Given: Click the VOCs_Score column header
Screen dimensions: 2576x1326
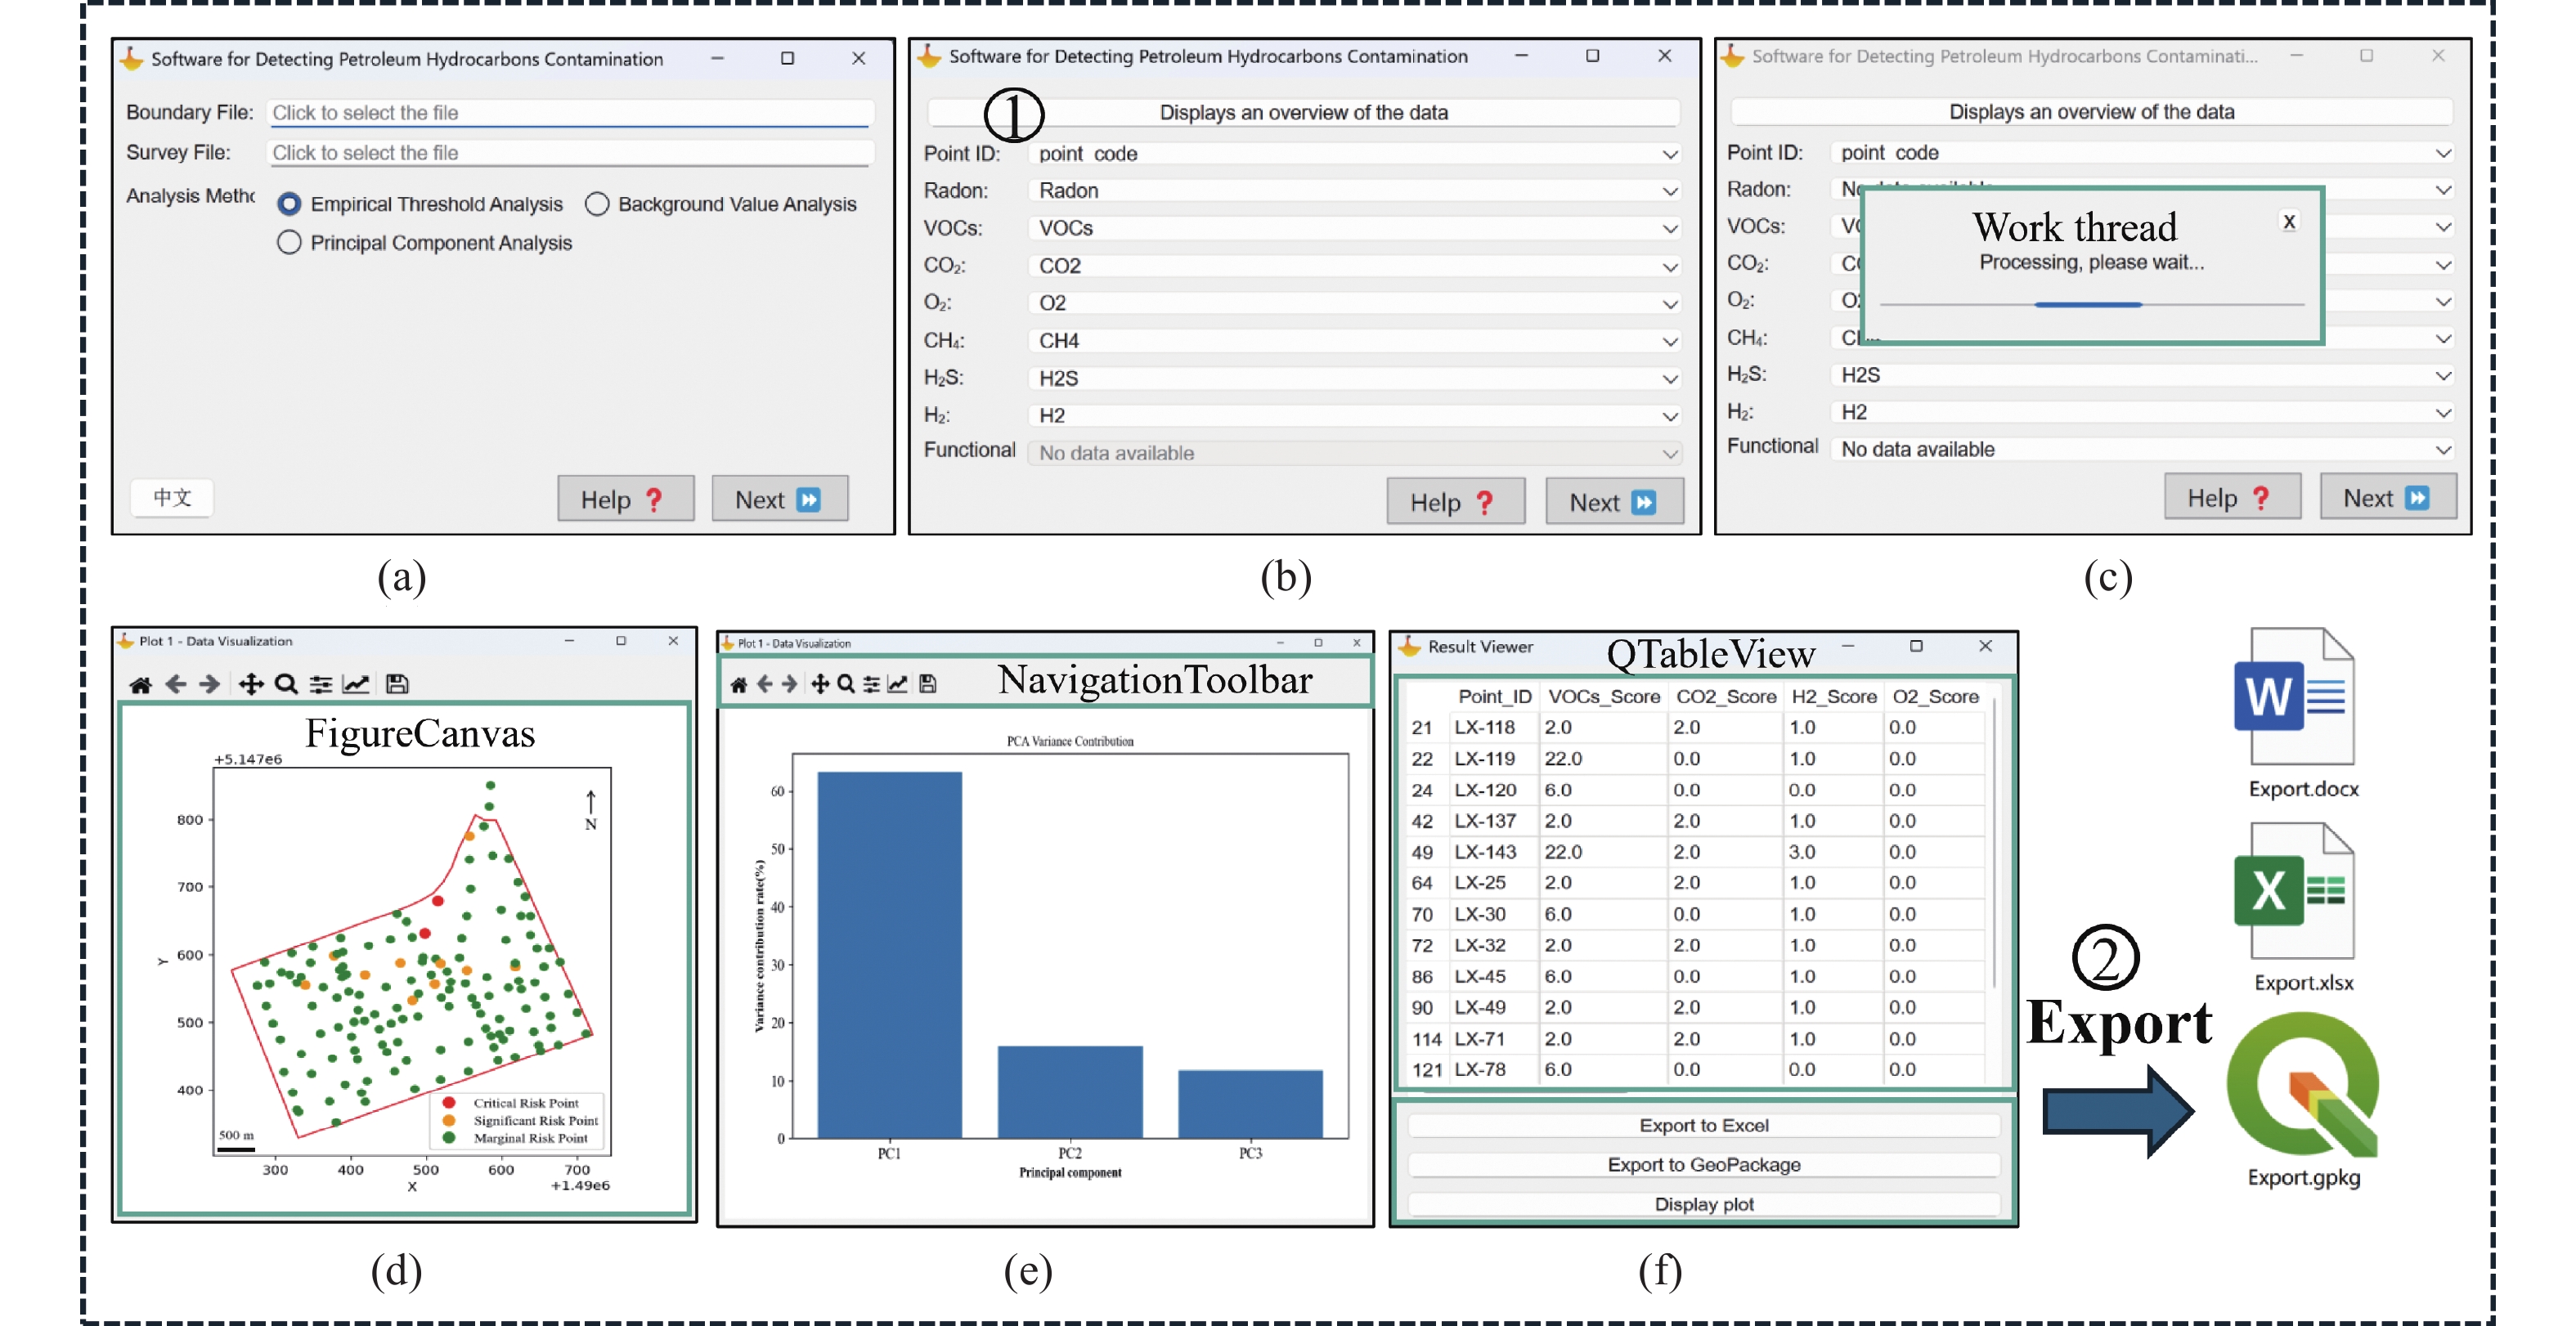Looking at the screenshot, I should point(1604,697).
